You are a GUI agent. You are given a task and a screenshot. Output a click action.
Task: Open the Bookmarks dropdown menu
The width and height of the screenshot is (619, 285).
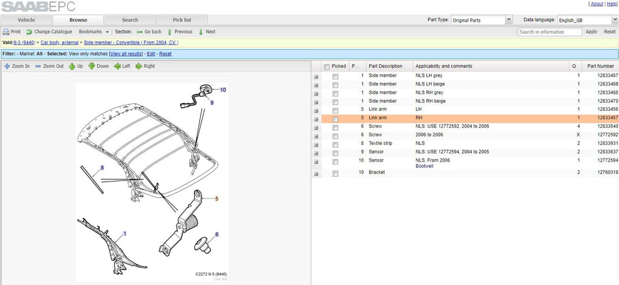click(x=94, y=31)
